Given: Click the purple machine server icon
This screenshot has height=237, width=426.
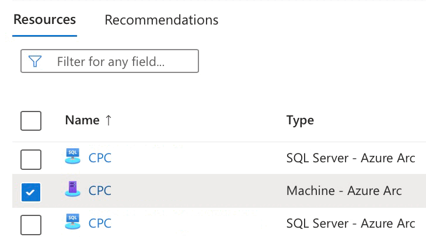Looking at the screenshot, I should click(x=72, y=190).
